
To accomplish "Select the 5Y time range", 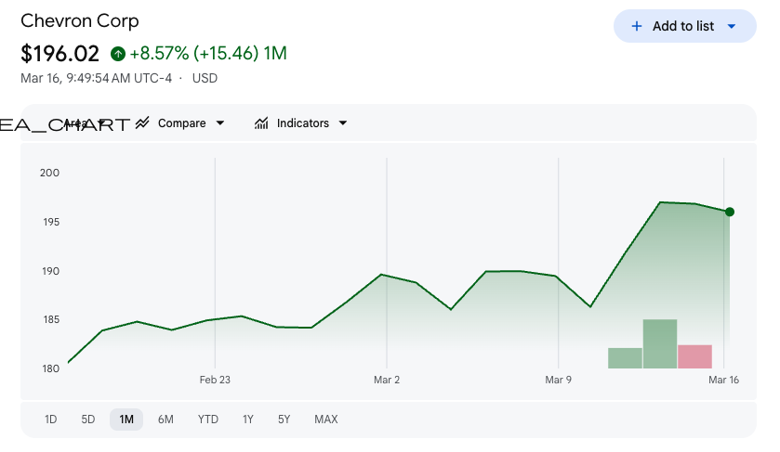I will coord(284,420).
